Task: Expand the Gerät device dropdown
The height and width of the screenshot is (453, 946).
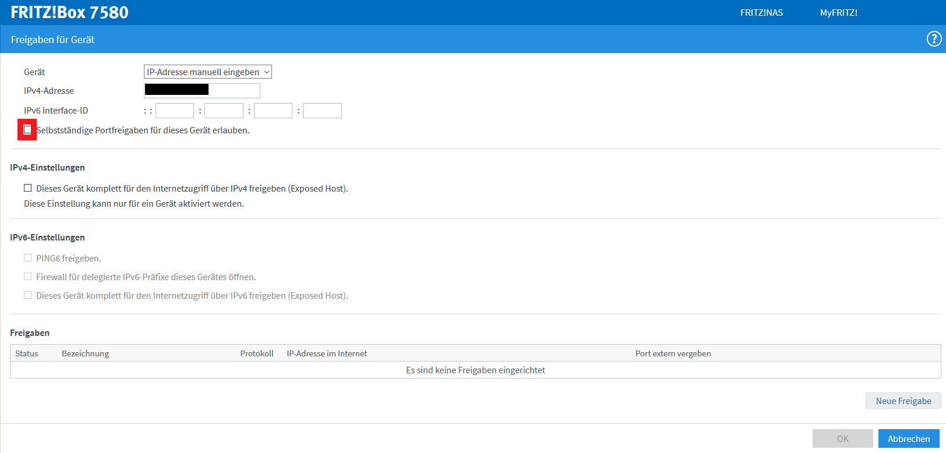Action: (207, 72)
